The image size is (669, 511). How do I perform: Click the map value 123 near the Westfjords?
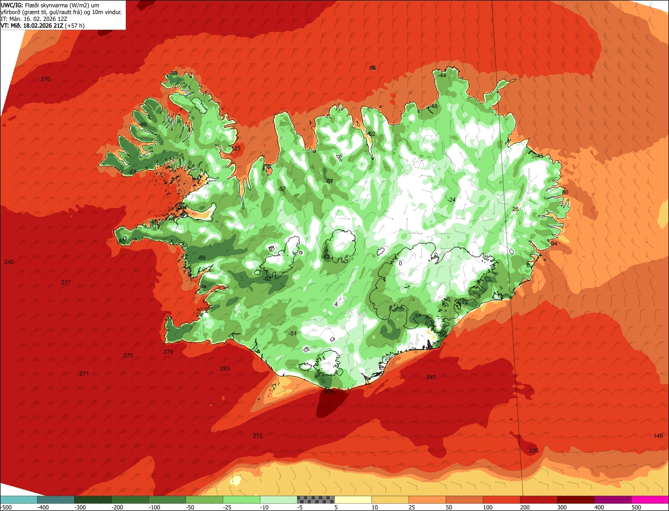click(x=236, y=148)
